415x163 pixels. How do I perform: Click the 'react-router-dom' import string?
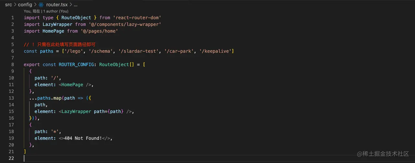point(137,17)
